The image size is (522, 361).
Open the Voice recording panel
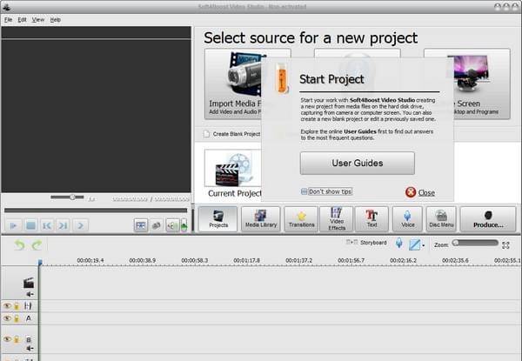[407, 219]
